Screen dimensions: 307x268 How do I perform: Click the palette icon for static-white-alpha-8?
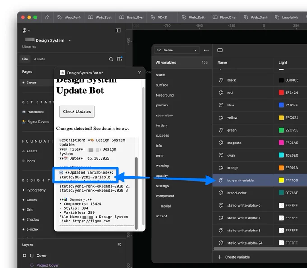tap(221, 230)
